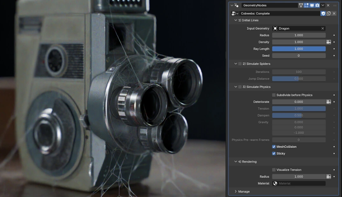This screenshot has height=197, width=342.
Task: Uncheck the MeshCollision checkbox
Action: tap(274, 147)
